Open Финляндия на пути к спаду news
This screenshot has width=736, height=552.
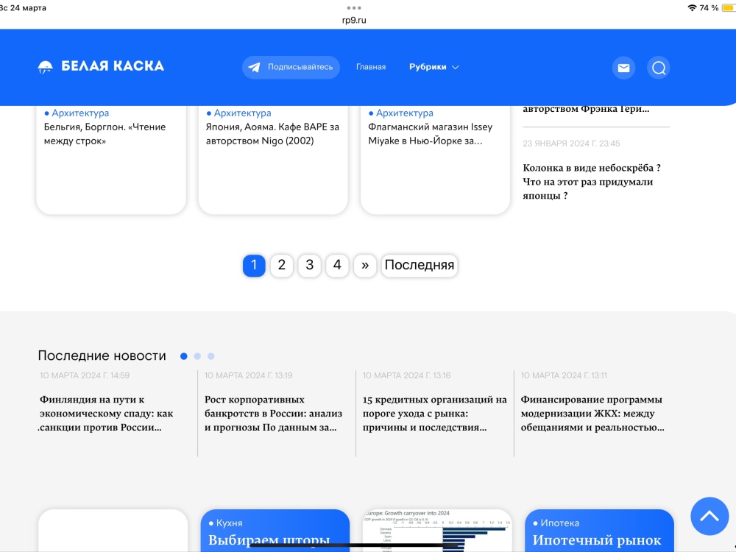[107, 414]
